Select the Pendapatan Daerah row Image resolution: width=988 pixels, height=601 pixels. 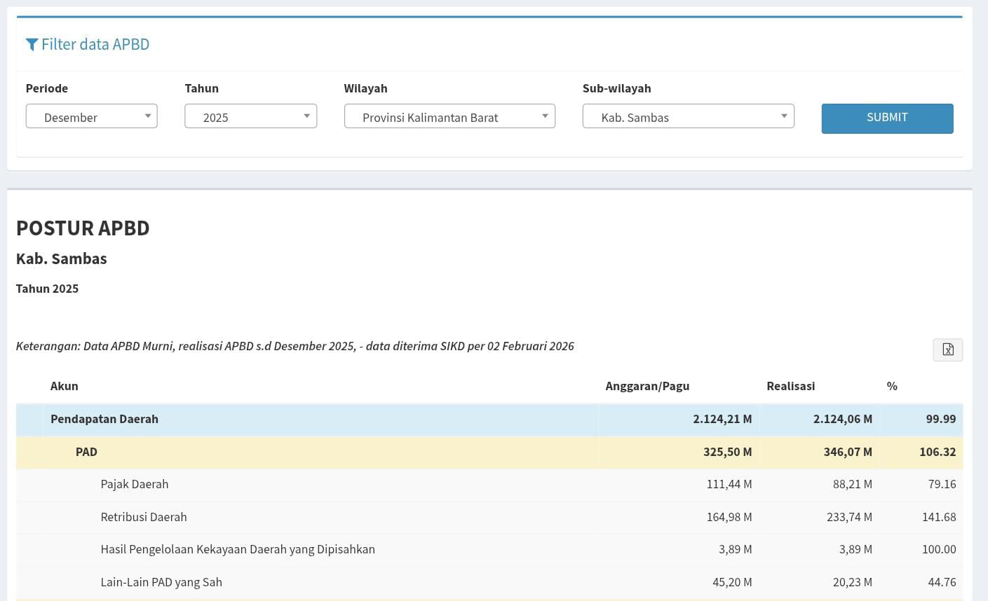point(104,419)
